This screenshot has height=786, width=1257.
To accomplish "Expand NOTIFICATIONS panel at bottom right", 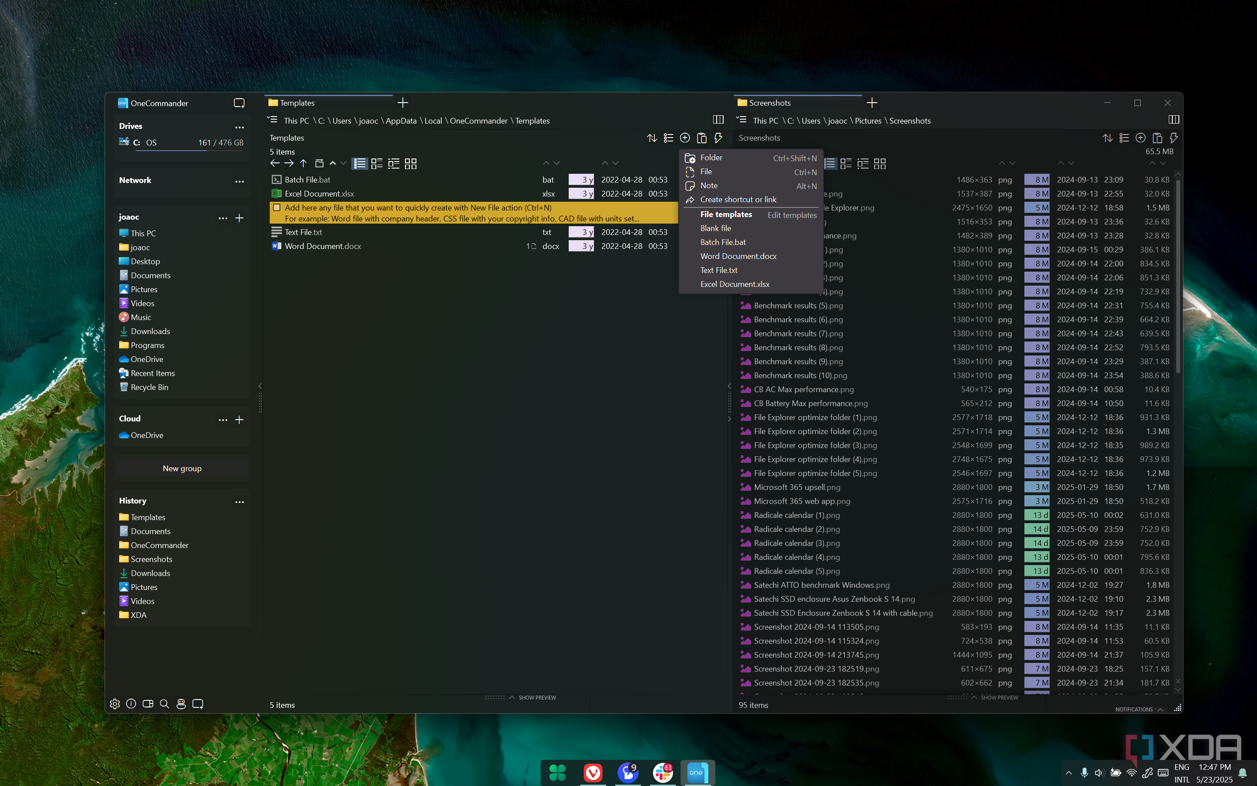I will (1139, 709).
